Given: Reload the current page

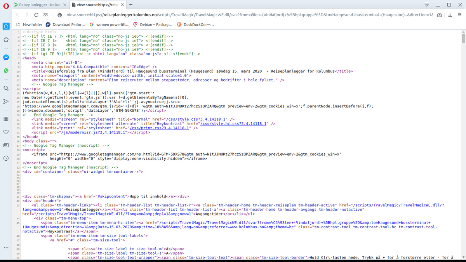Looking at the screenshot, I should click(36, 15).
